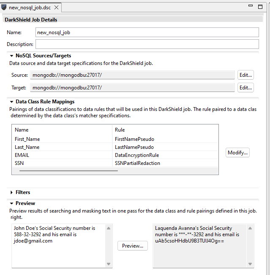Click the Name column header
Image resolution: width=270 pixels, height=275 pixels.
(62, 130)
